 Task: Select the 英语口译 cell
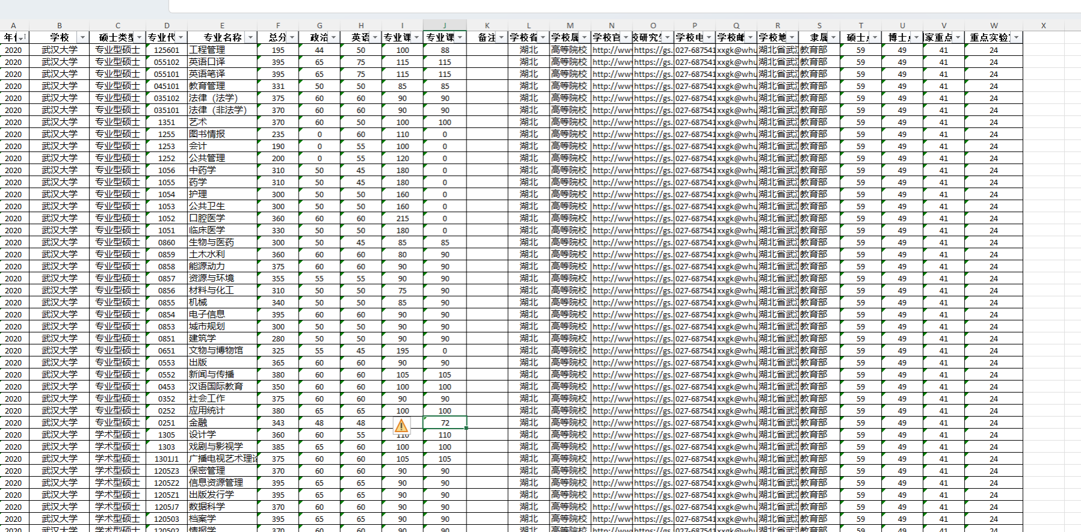pos(222,62)
